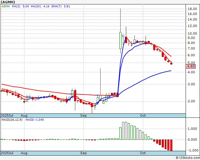200x160 pixels.
Task: Click Sep on MACD time axis
Action: click(x=84, y=153)
